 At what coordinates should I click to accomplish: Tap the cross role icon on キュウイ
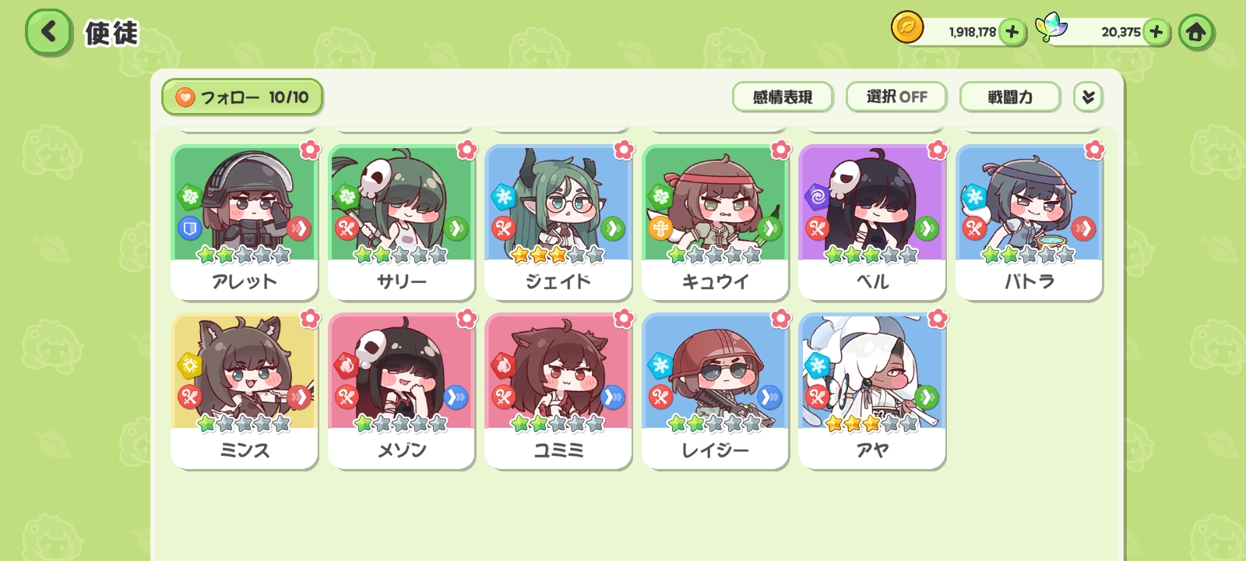coord(660,228)
